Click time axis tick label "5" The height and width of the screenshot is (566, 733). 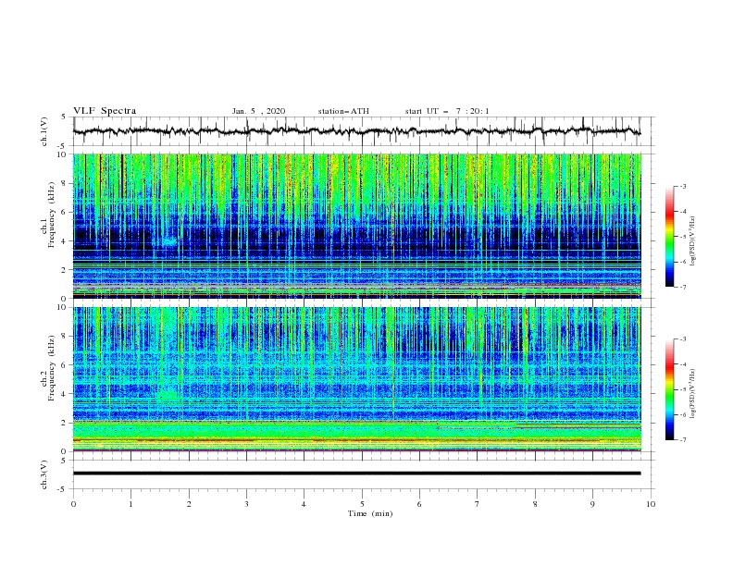[x=362, y=504]
